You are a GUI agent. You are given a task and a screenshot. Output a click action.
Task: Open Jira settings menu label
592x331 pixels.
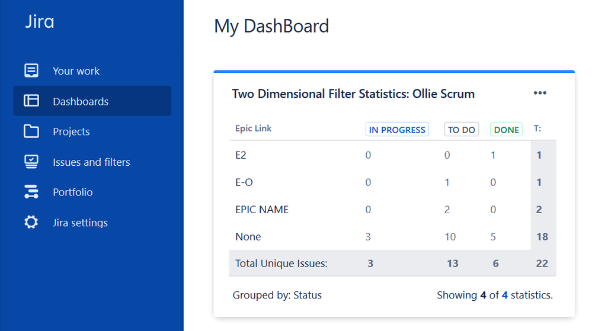pos(81,223)
